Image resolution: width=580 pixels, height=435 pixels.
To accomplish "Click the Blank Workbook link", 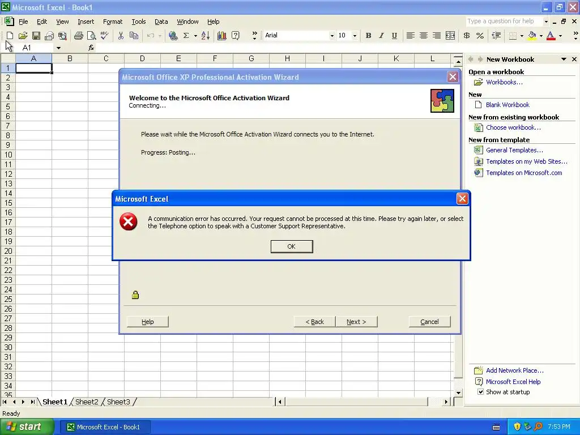I will pyautogui.click(x=507, y=105).
